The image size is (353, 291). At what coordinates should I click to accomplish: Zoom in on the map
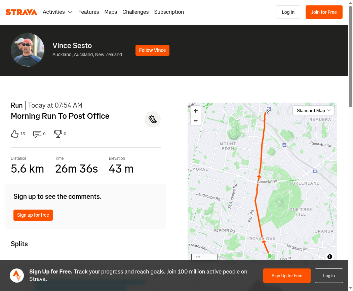(196, 111)
